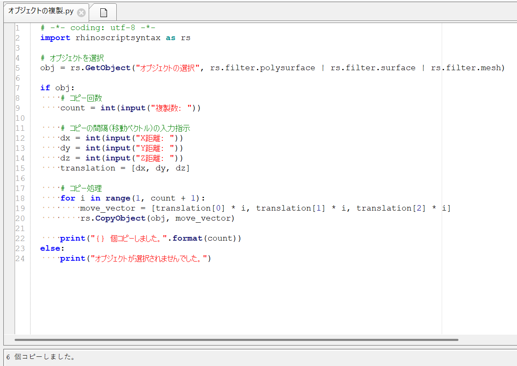Image resolution: width=517 pixels, height=366 pixels.
Task: Close the オブジェクトの複製.py tab
Action: 82,13
